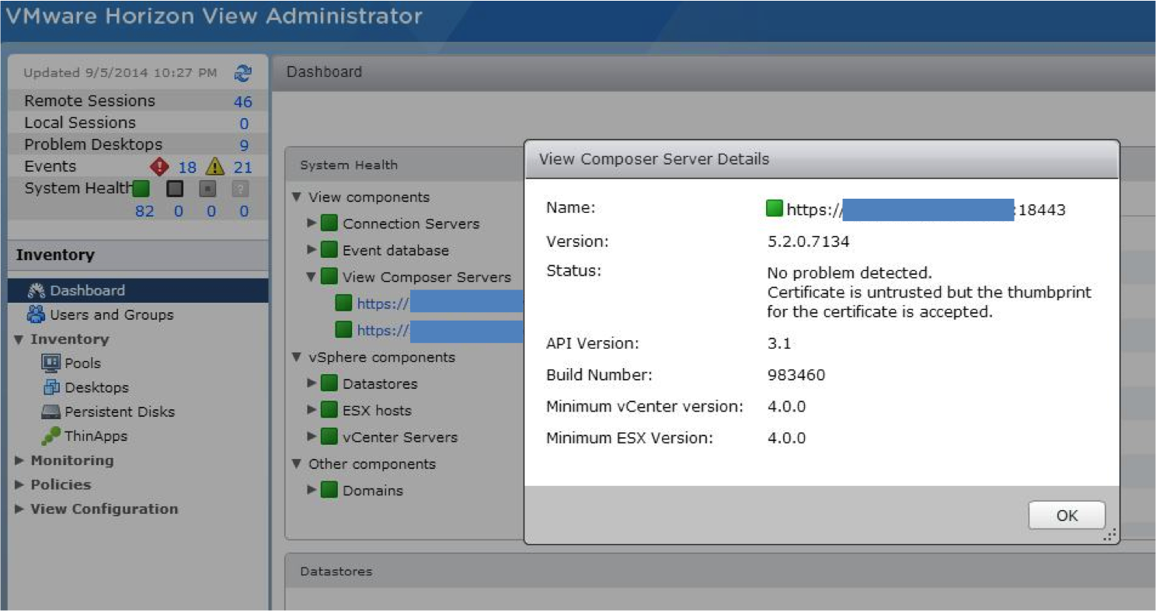Click OK in View Composer Server Details
Viewport: 1156px width, 611px height.
1067,516
